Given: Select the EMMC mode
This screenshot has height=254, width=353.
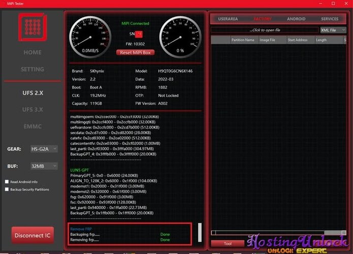Looking at the screenshot, I should click(x=33, y=126).
